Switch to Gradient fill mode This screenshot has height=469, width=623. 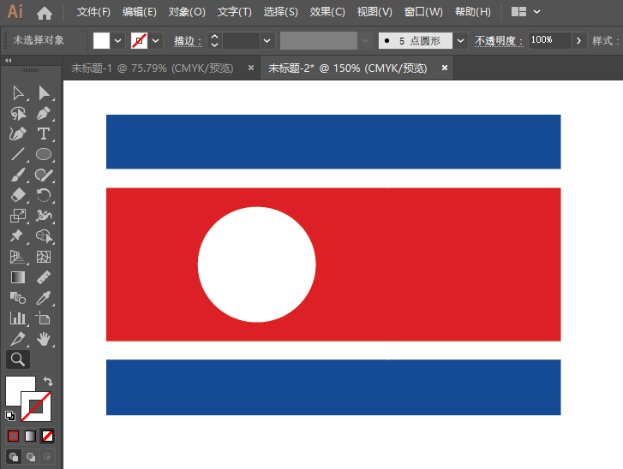[x=30, y=436]
